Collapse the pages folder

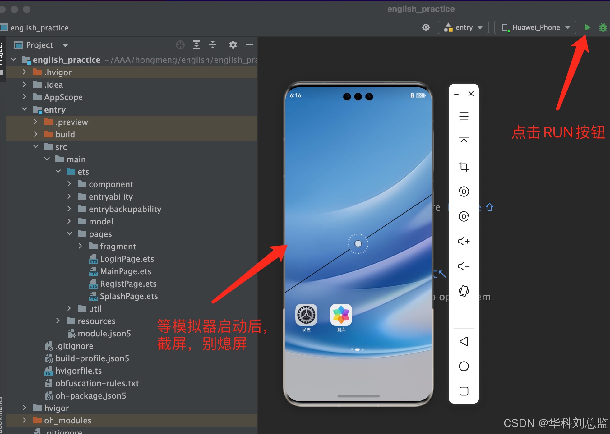point(69,234)
